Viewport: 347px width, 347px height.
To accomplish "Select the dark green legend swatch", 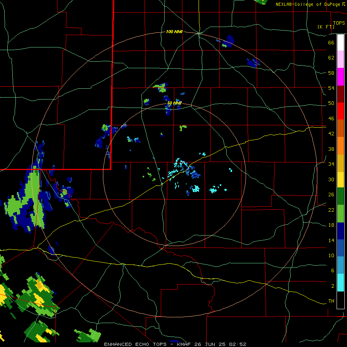I will (340, 196).
